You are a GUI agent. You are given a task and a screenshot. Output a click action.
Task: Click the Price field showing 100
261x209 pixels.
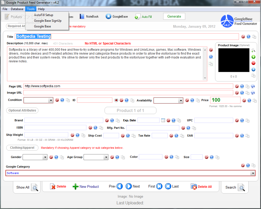point(225,100)
